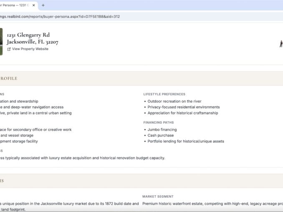Click the Jacksonville, FL 32207 line
Image resolution: width=283 pixels, height=212 pixels.
click(33, 42)
